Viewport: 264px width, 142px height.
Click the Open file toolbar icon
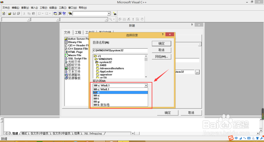tap(10, 13)
